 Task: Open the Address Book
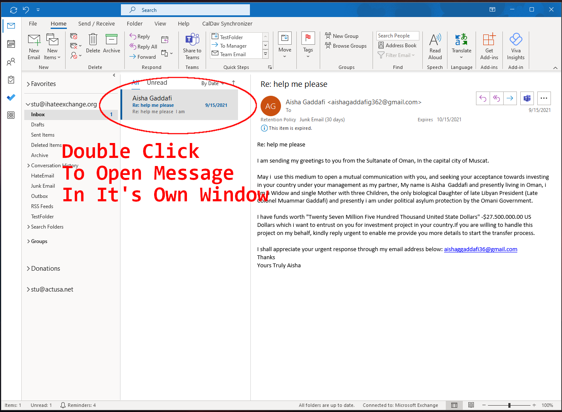396,45
